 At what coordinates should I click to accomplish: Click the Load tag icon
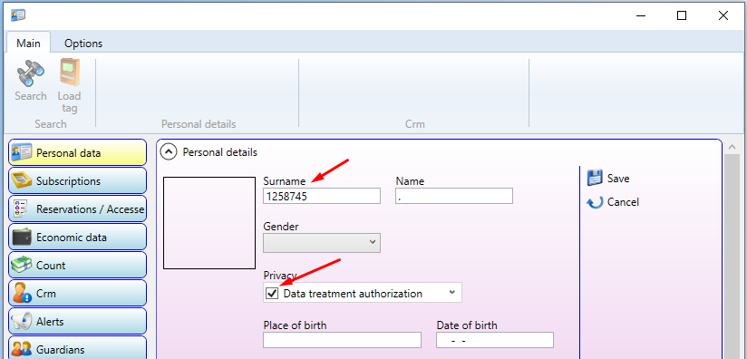pos(70,73)
